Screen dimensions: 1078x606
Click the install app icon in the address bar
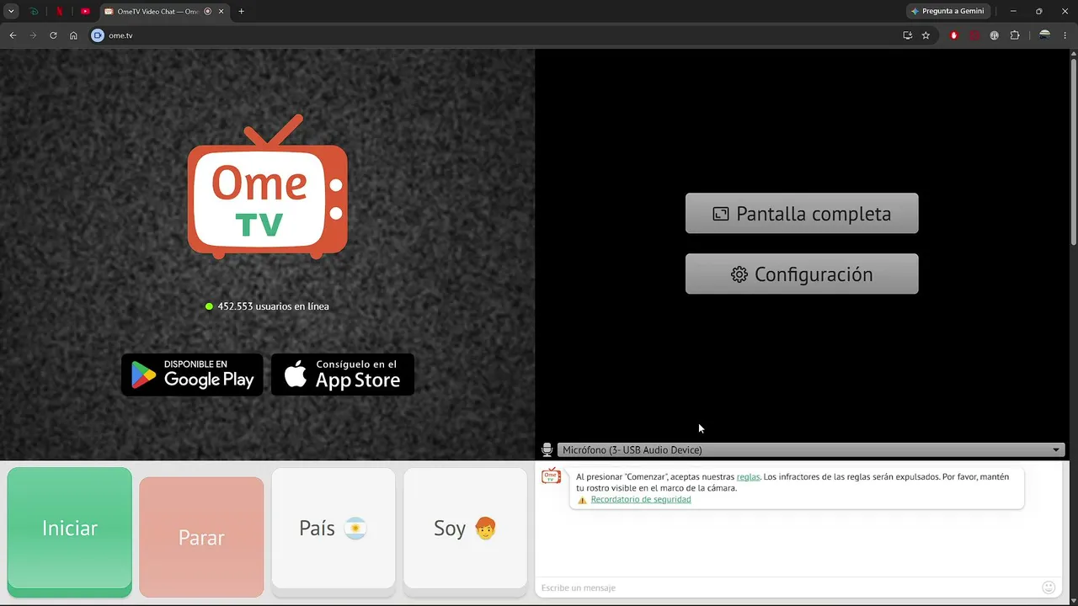(x=907, y=35)
